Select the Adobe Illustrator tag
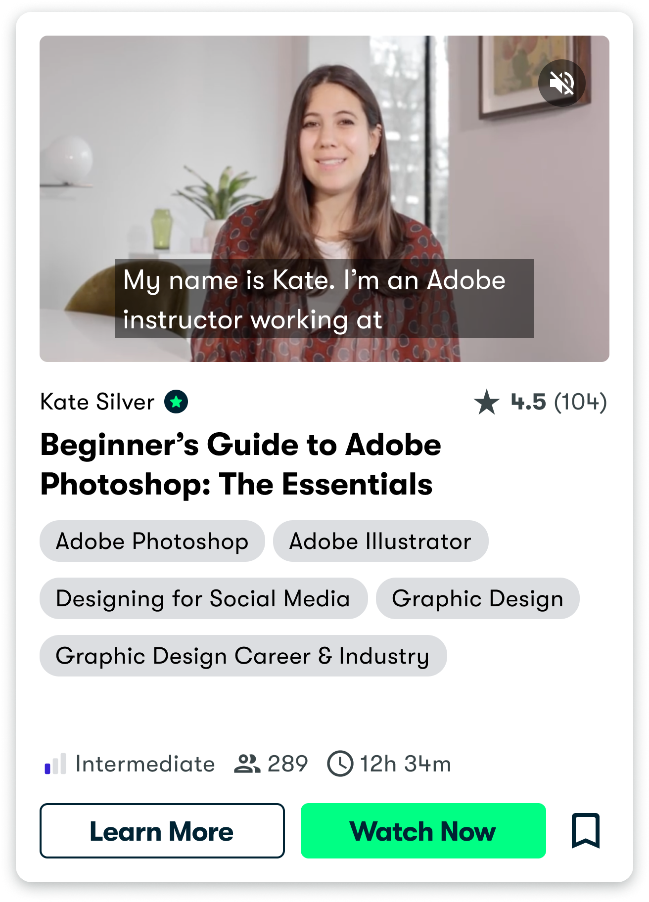 [380, 541]
